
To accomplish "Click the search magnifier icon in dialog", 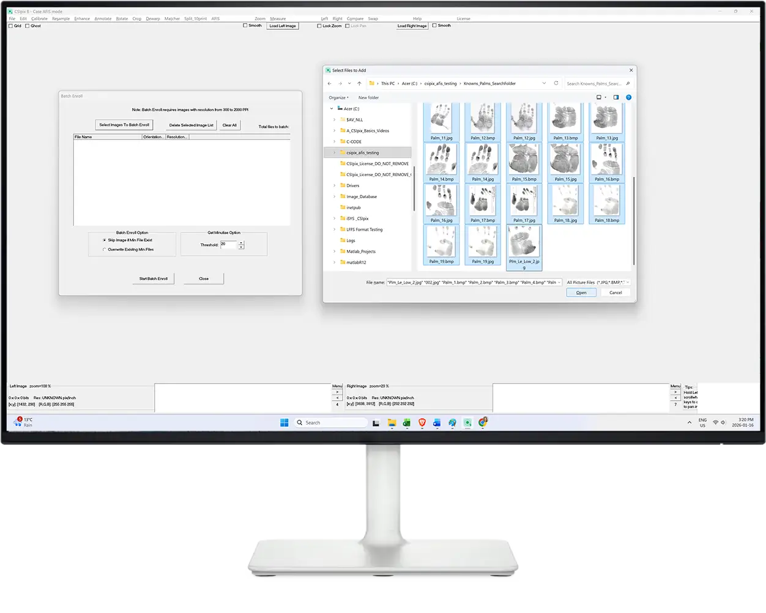I will click(628, 84).
